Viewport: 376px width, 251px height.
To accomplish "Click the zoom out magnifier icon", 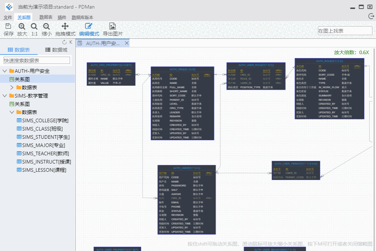I will pyautogui.click(x=46, y=27).
